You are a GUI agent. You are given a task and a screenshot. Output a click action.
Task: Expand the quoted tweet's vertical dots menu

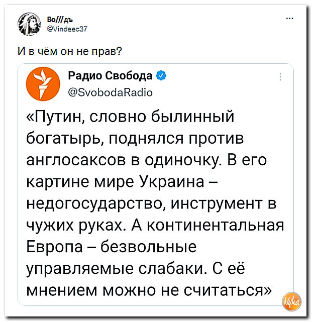click(280, 77)
